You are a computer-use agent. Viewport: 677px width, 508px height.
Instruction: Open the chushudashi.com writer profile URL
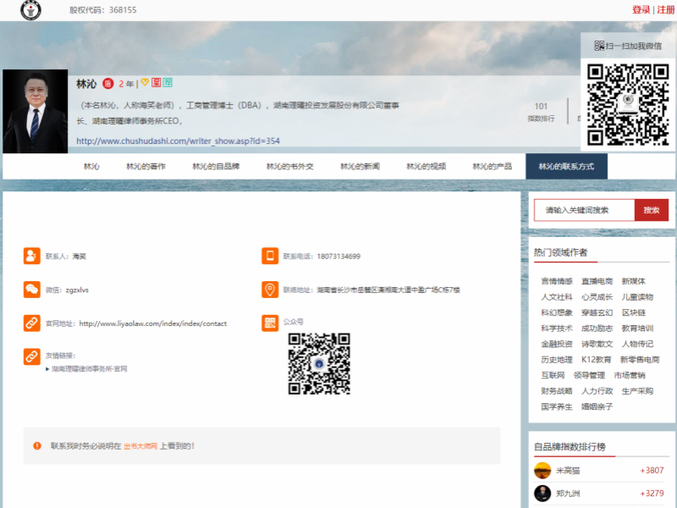click(x=178, y=141)
